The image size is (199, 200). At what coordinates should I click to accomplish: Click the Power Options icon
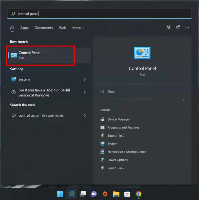coord(102,160)
